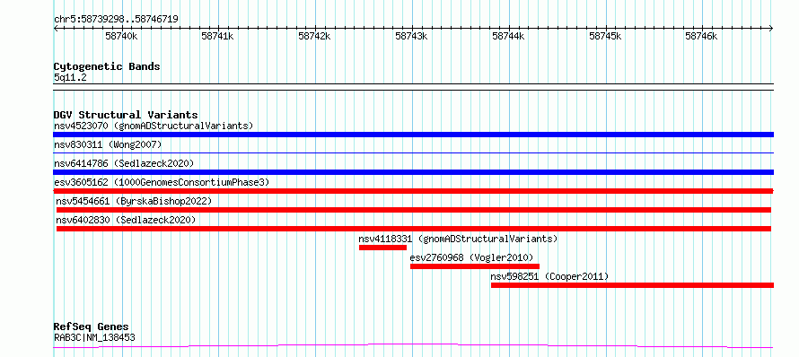Select the red nsv598251 variant bar

[x=632, y=285]
